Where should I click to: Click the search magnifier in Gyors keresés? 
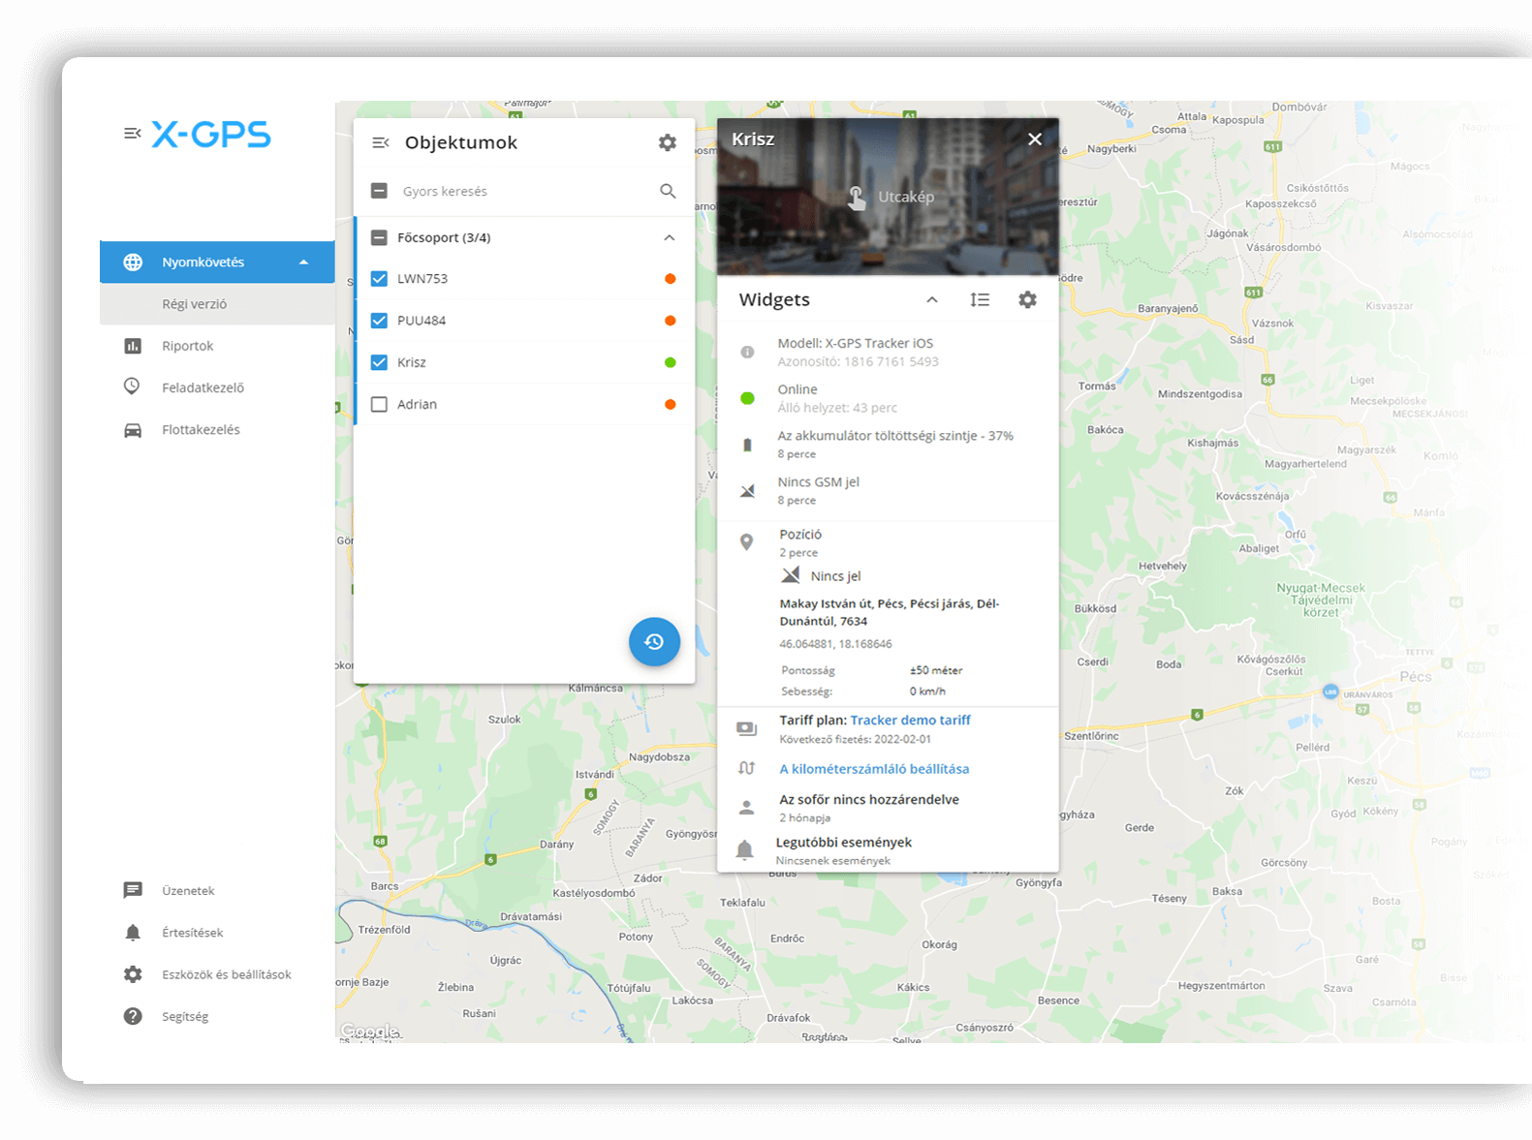tap(668, 191)
